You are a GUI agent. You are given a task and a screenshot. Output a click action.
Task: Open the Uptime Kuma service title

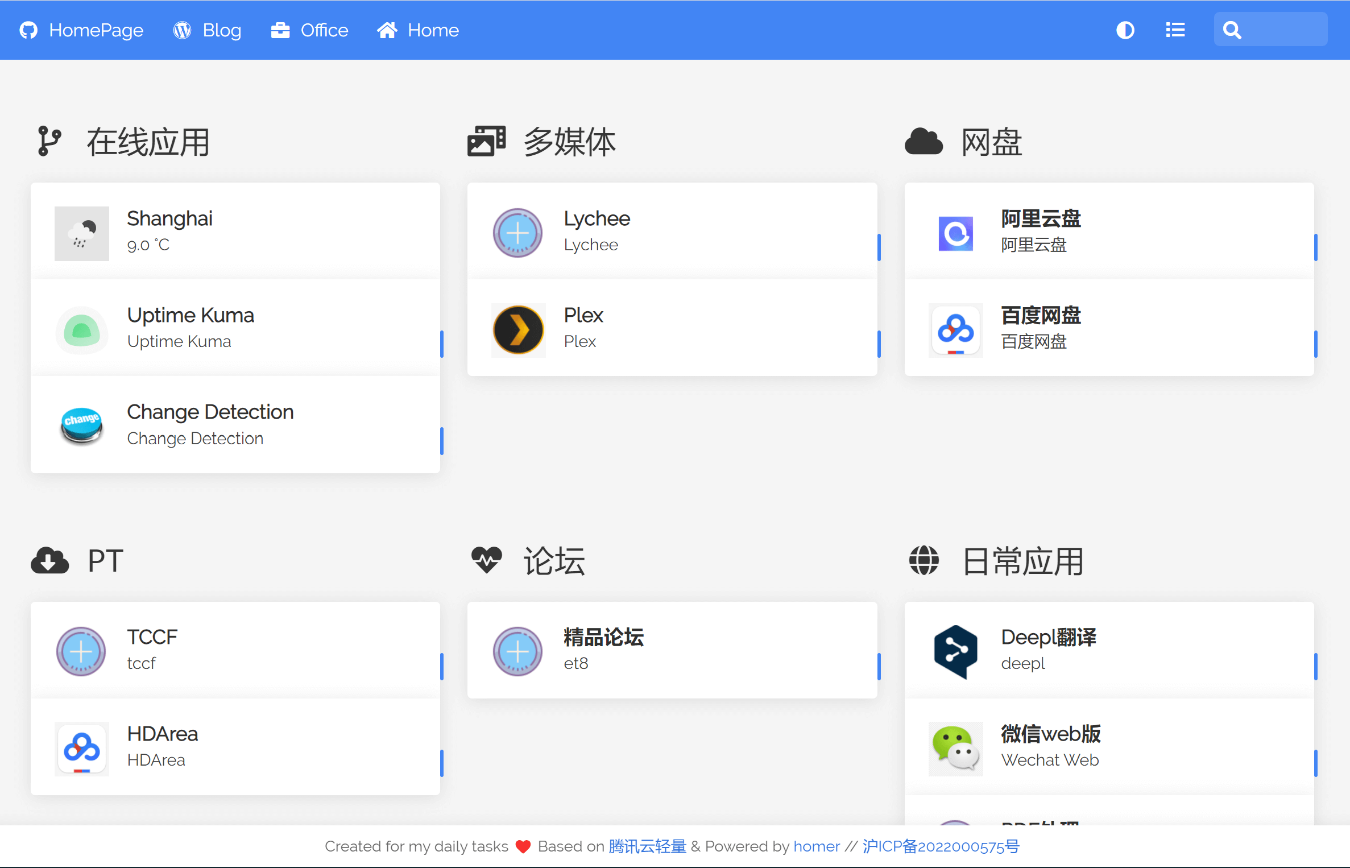click(191, 315)
